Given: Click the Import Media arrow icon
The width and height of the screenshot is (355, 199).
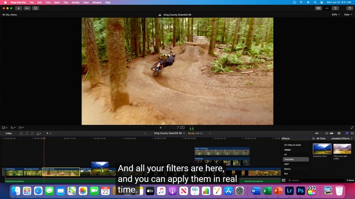Looking at the screenshot, I should 18,8.
